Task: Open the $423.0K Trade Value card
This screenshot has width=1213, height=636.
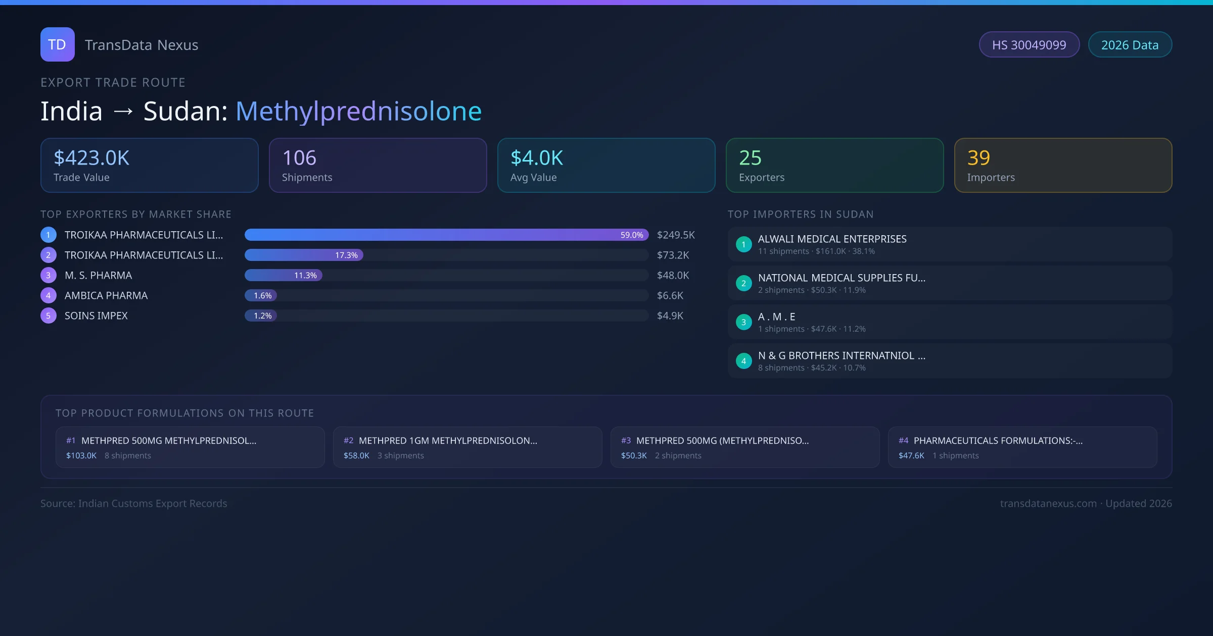Action: click(149, 165)
